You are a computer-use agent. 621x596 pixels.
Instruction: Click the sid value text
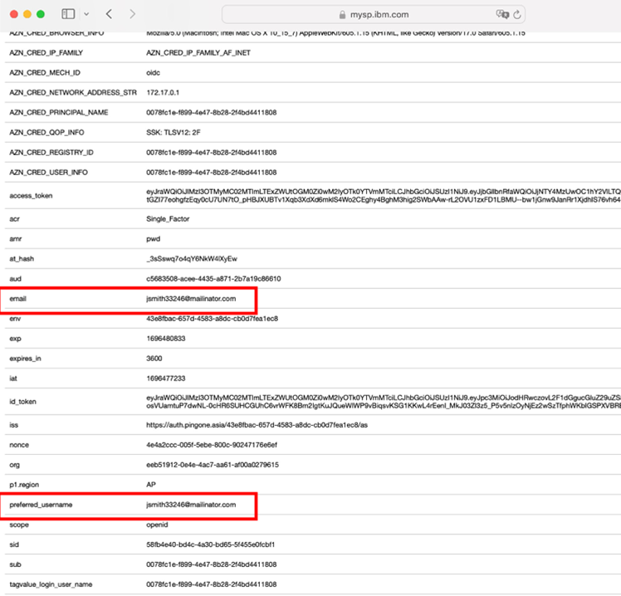point(210,545)
